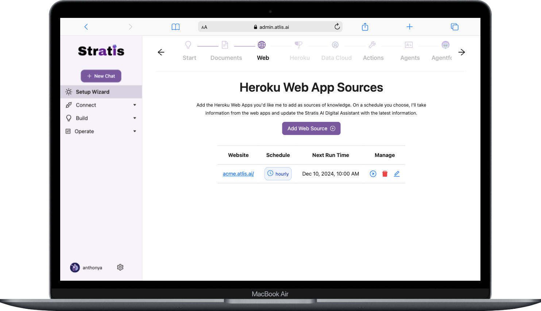Click the Next Run Time header
This screenshot has width=541, height=311.
click(x=331, y=155)
